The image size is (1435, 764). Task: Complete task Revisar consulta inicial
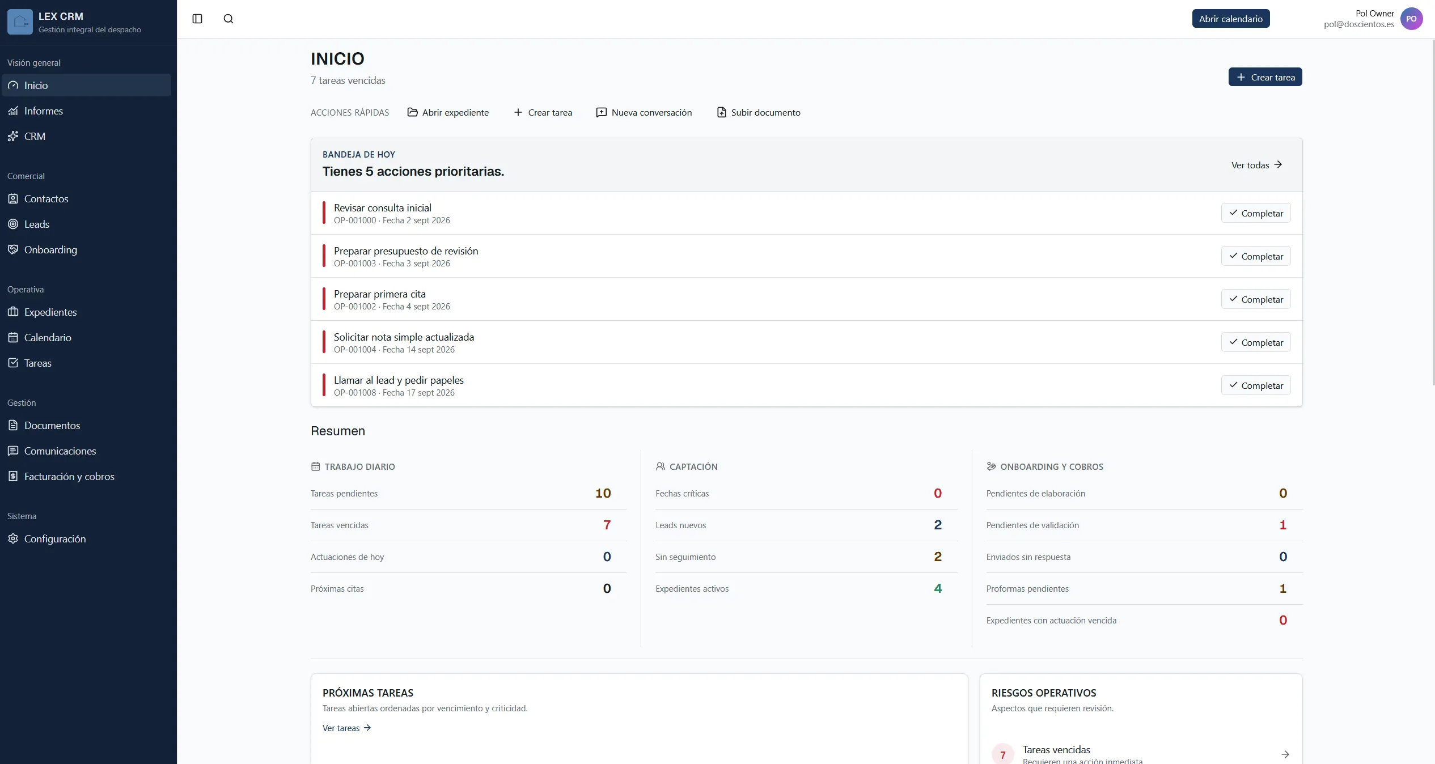[x=1256, y=213]
